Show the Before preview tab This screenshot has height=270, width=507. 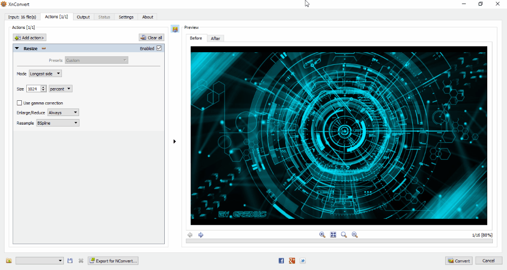click(x=196, y=38)
